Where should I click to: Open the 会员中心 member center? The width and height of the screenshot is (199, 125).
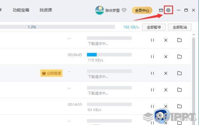[142, 10]
